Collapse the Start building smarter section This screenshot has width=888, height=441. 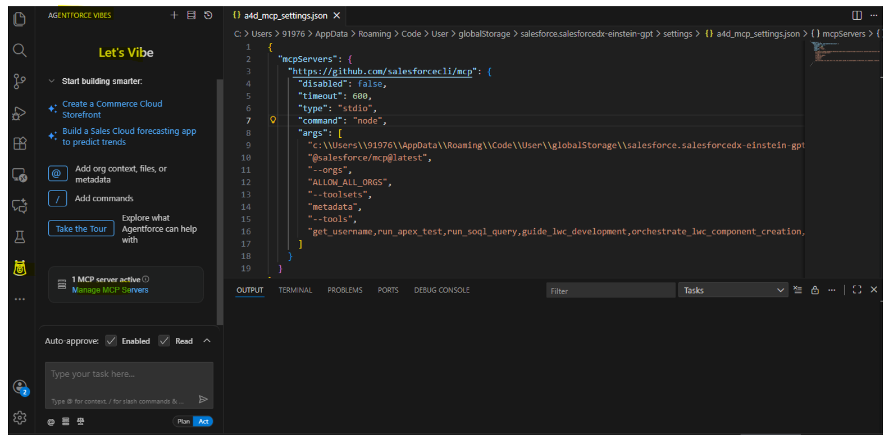pos(52,80)
